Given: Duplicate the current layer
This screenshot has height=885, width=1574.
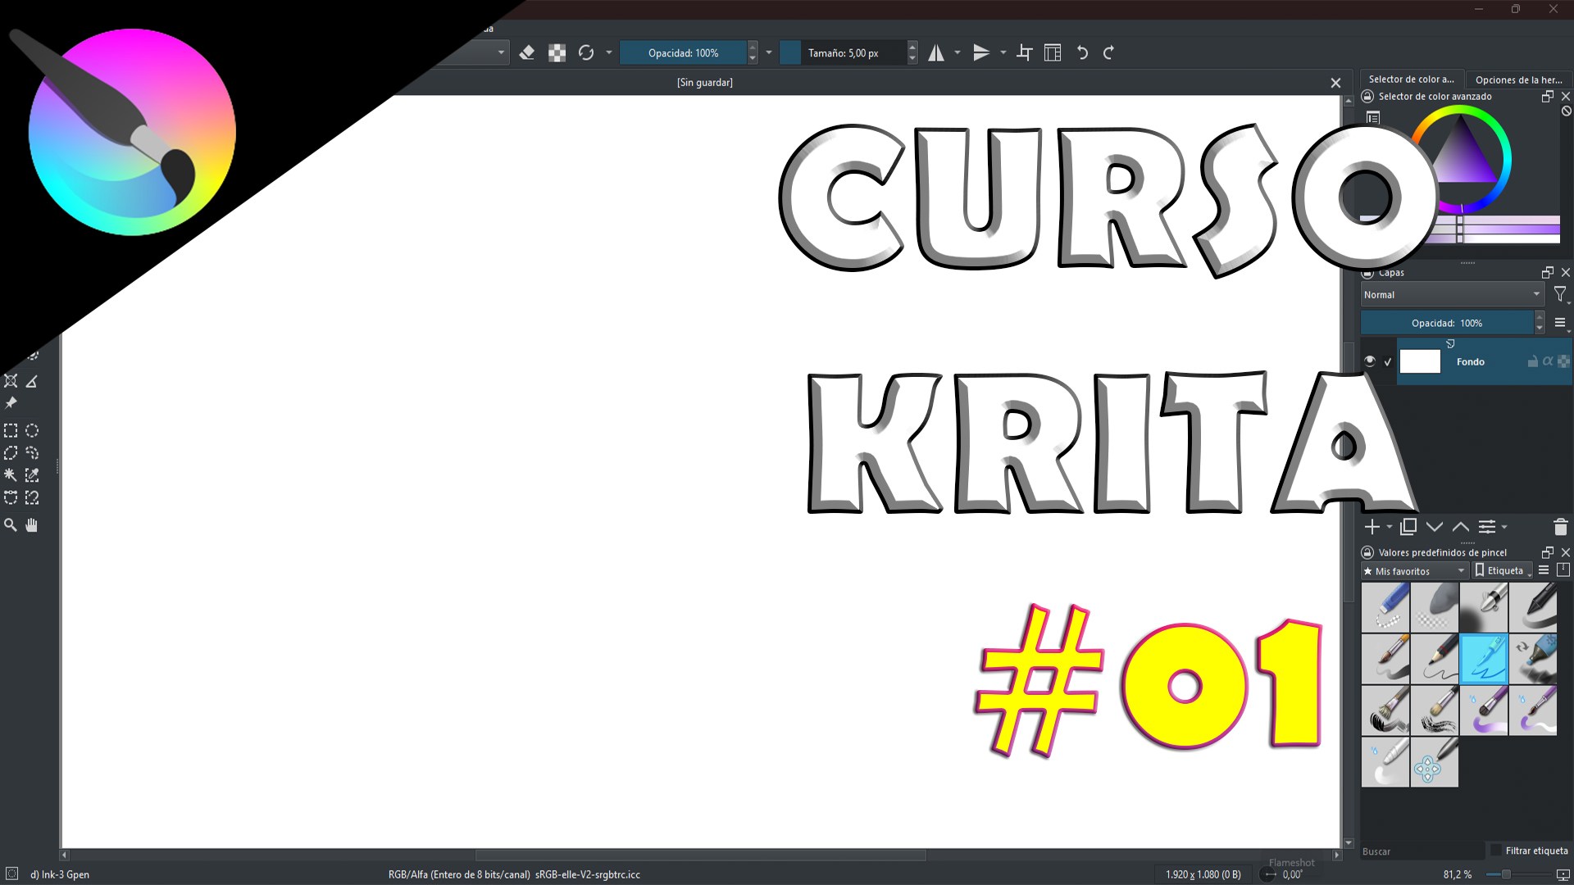Looking at the screenshot, I should pos(1408,527).
